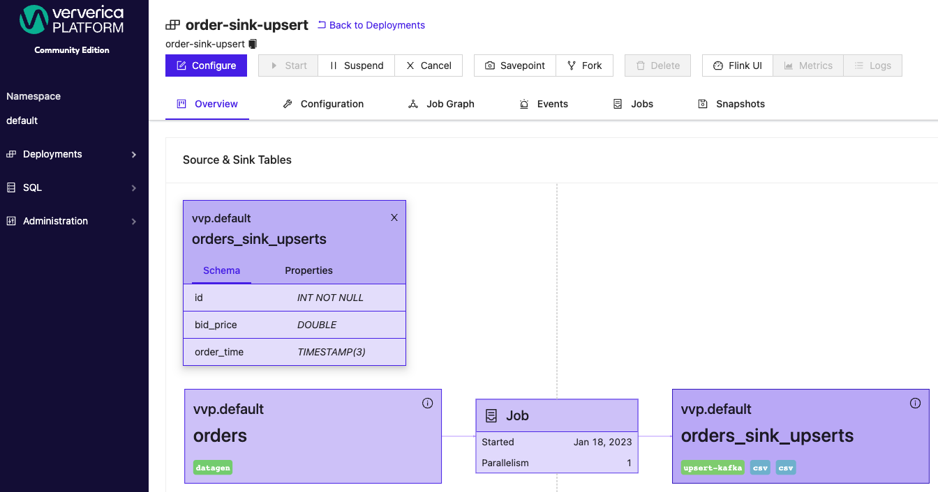Expand the Deployments sidebar section chevron
The image size is (938, 492).
click(134, 154)
